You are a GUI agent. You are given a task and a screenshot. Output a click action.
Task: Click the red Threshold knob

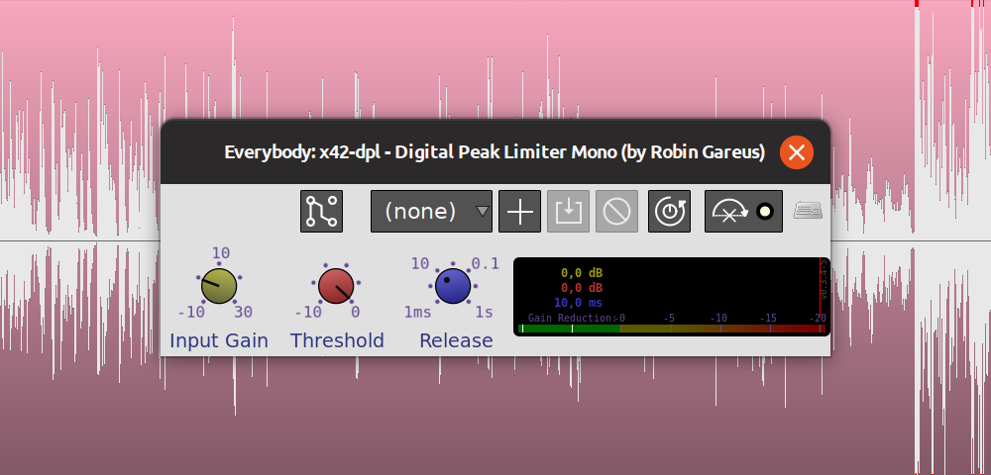pyautogui.click(x=336, y=286)
